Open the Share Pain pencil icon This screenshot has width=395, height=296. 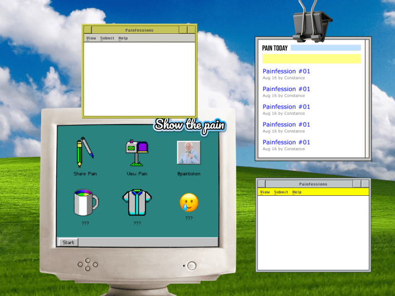click(x=85, y=152)
